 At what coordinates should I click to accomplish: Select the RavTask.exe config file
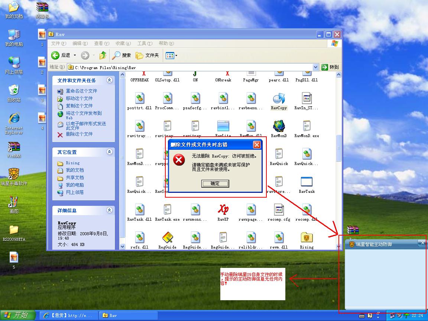(167, 213)
